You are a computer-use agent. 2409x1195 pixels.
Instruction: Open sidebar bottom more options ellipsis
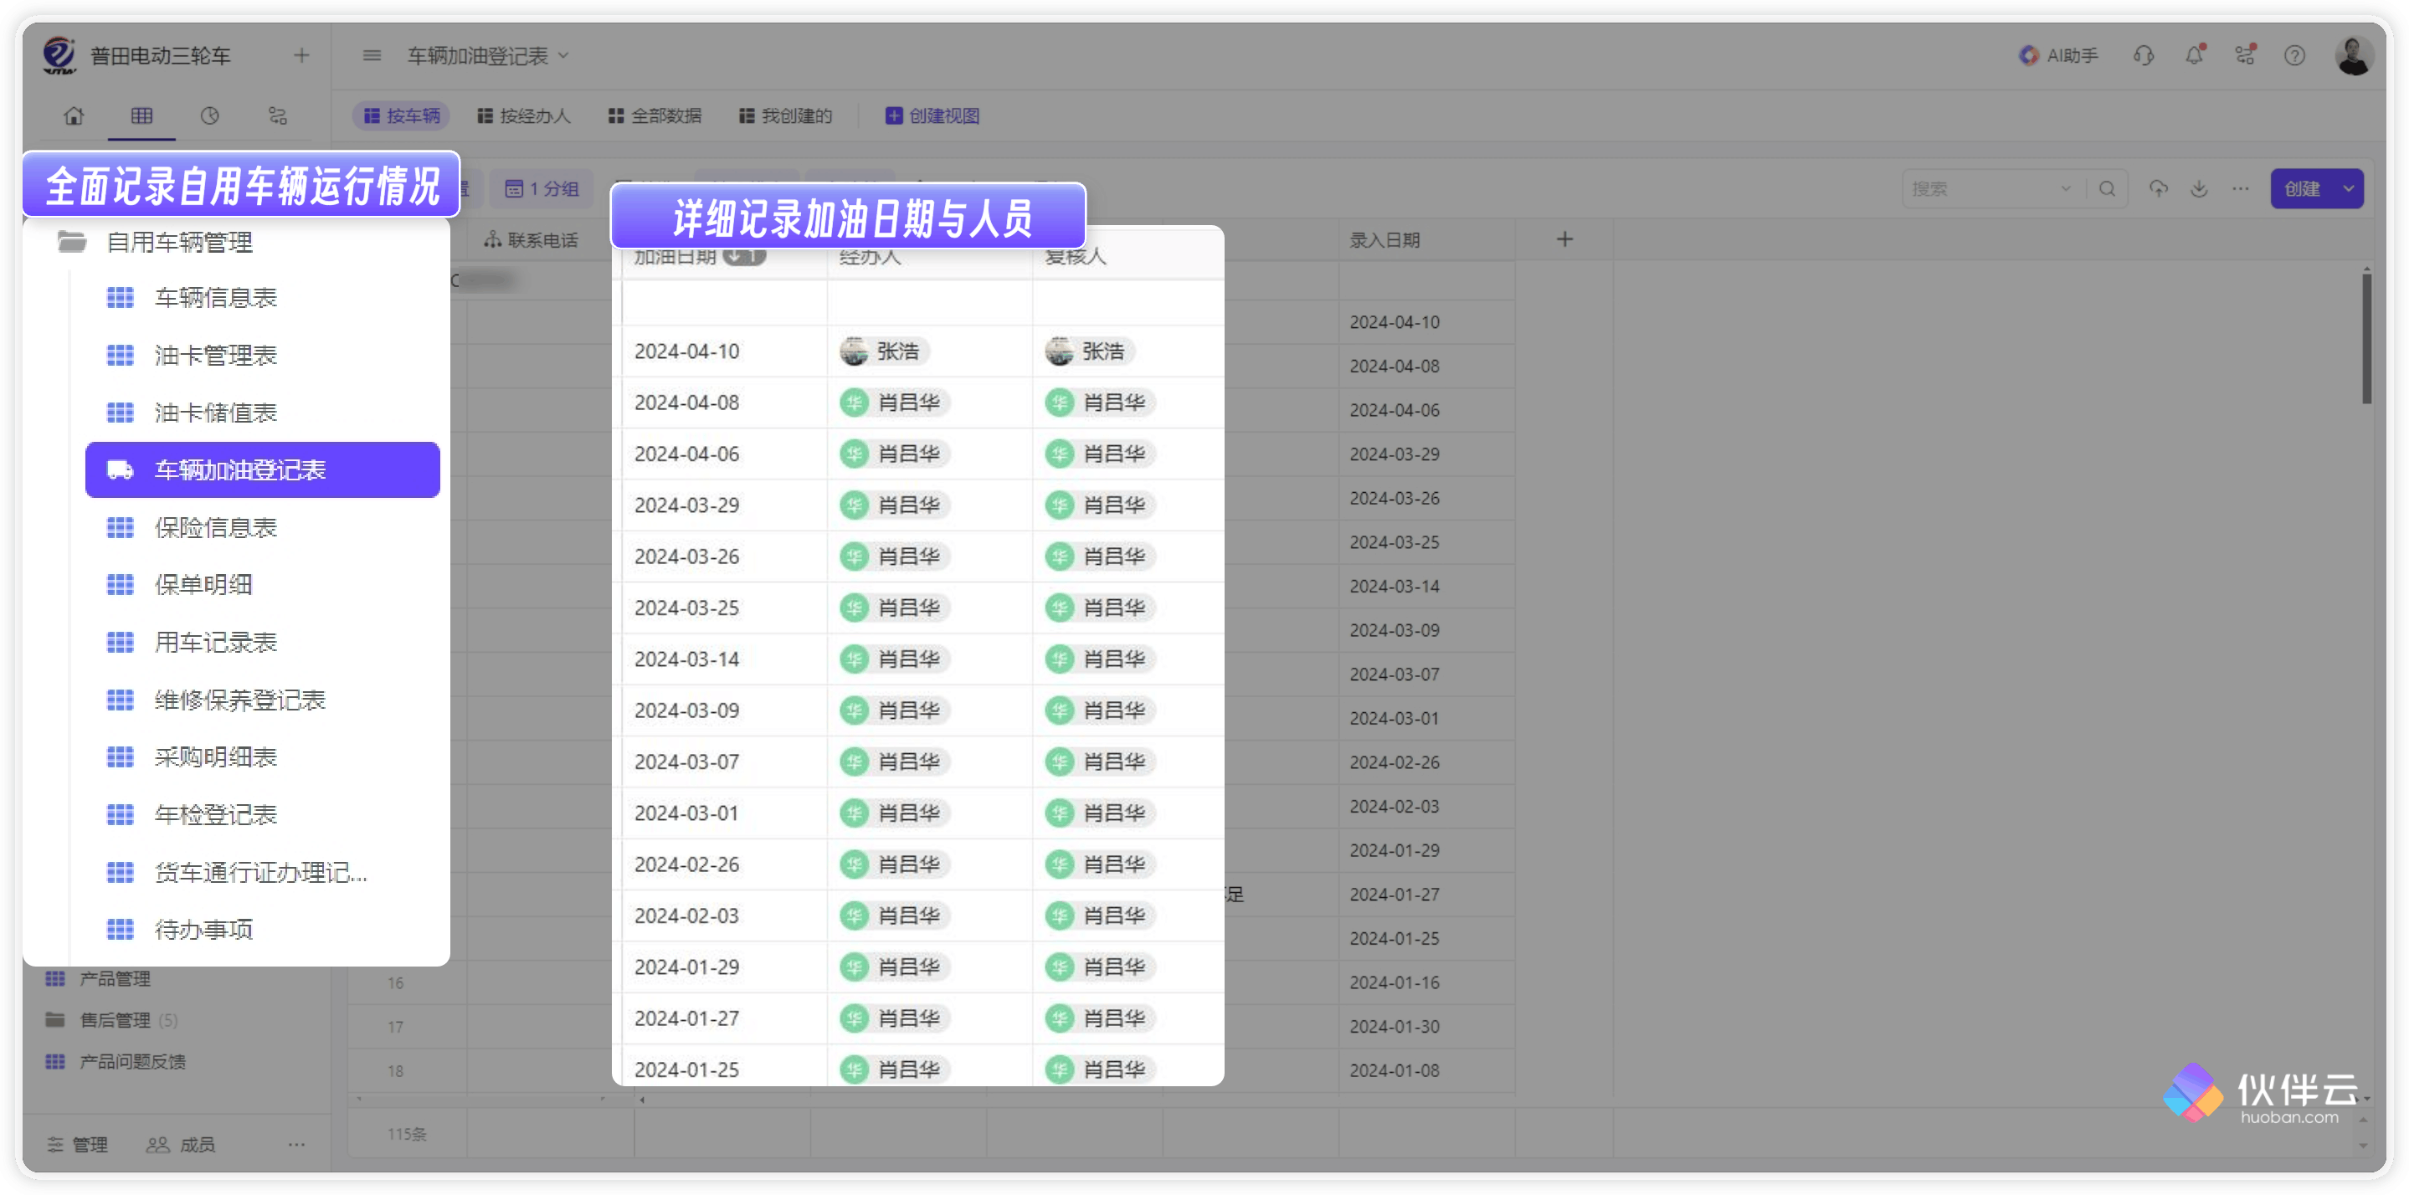pyautogui.click(x=296, y=1145)
